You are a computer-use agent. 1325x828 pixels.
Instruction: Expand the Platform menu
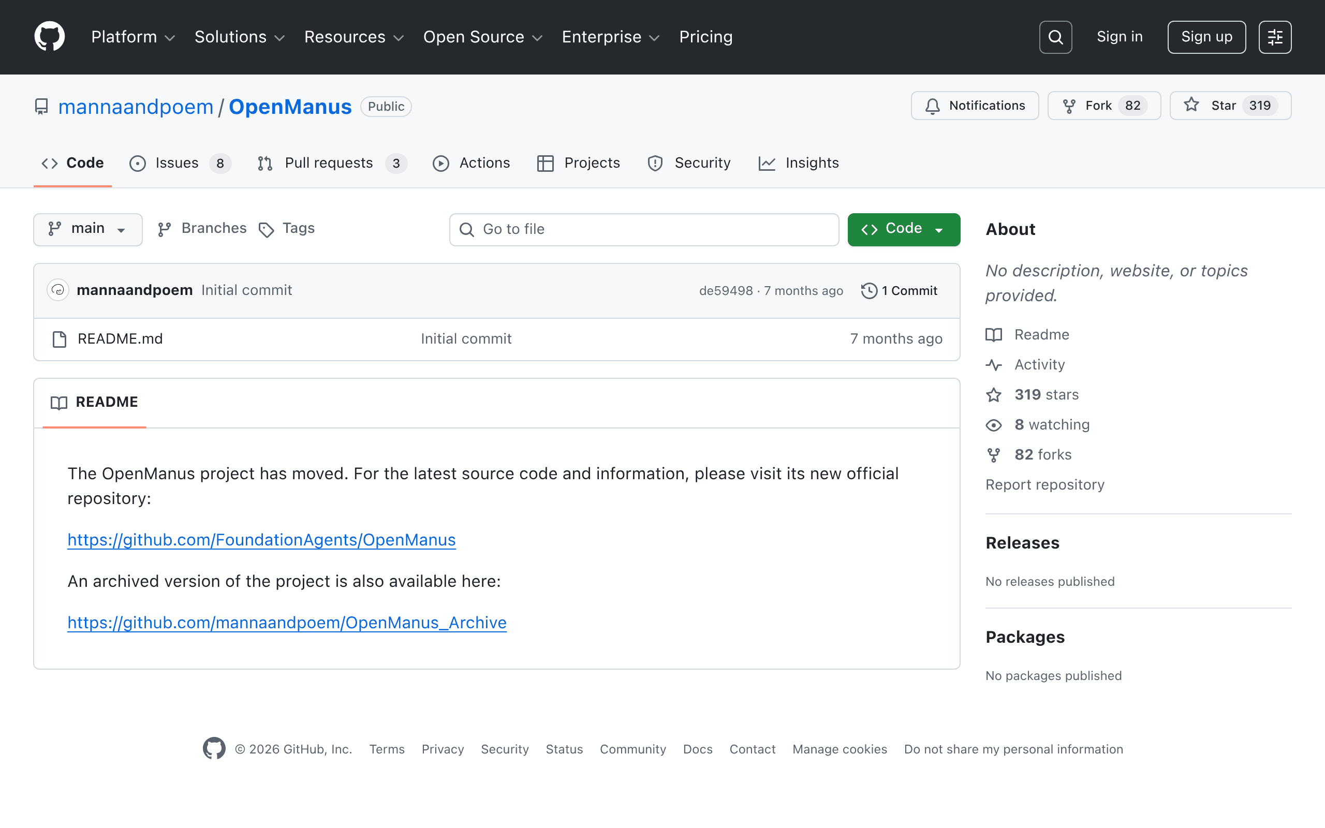pyautogui.click(x=133, y=37)
